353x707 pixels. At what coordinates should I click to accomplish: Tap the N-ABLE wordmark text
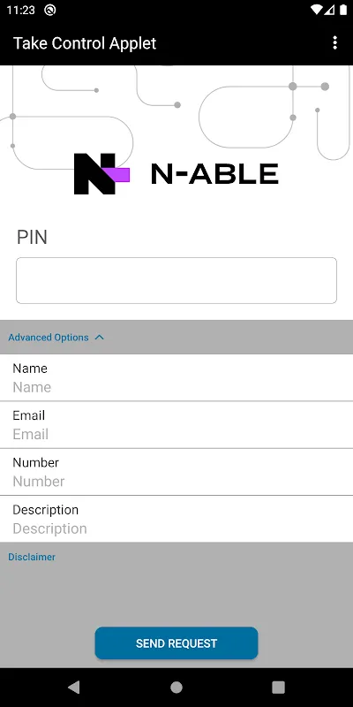(214, 174)
